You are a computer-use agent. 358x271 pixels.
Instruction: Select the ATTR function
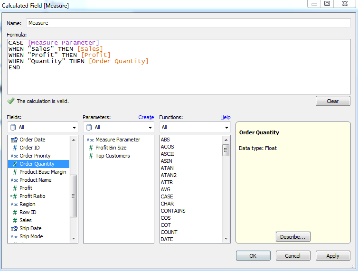167,182
